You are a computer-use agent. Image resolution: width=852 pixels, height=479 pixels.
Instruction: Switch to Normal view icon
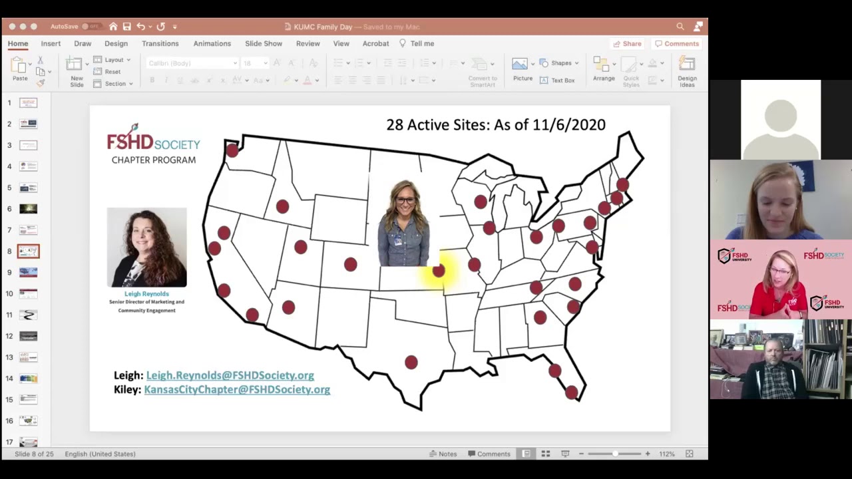tap(526, 454)
